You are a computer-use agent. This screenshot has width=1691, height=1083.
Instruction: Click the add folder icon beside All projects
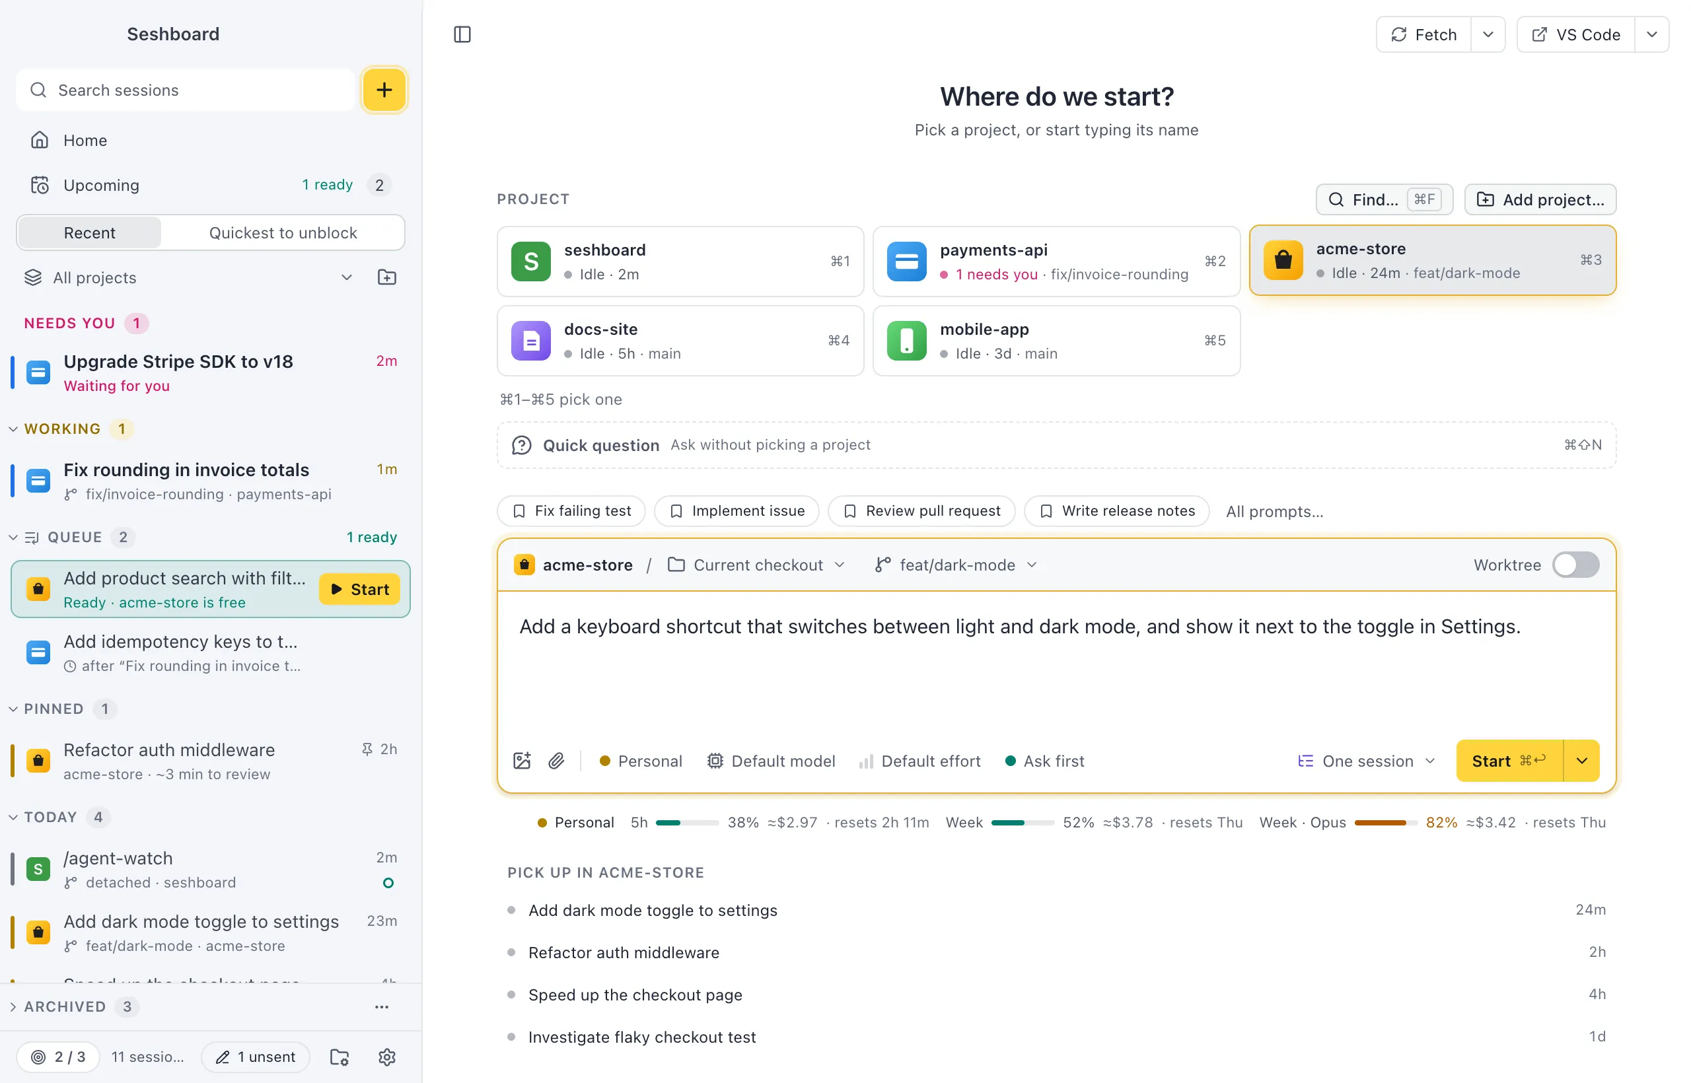387,277
